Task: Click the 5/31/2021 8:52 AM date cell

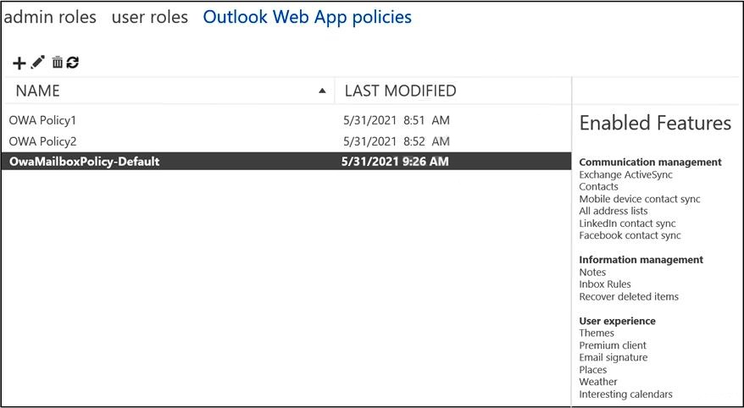Action: point(397,141)
